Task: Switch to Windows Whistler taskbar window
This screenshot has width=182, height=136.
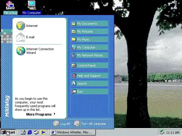Action: tap(73, 132)
